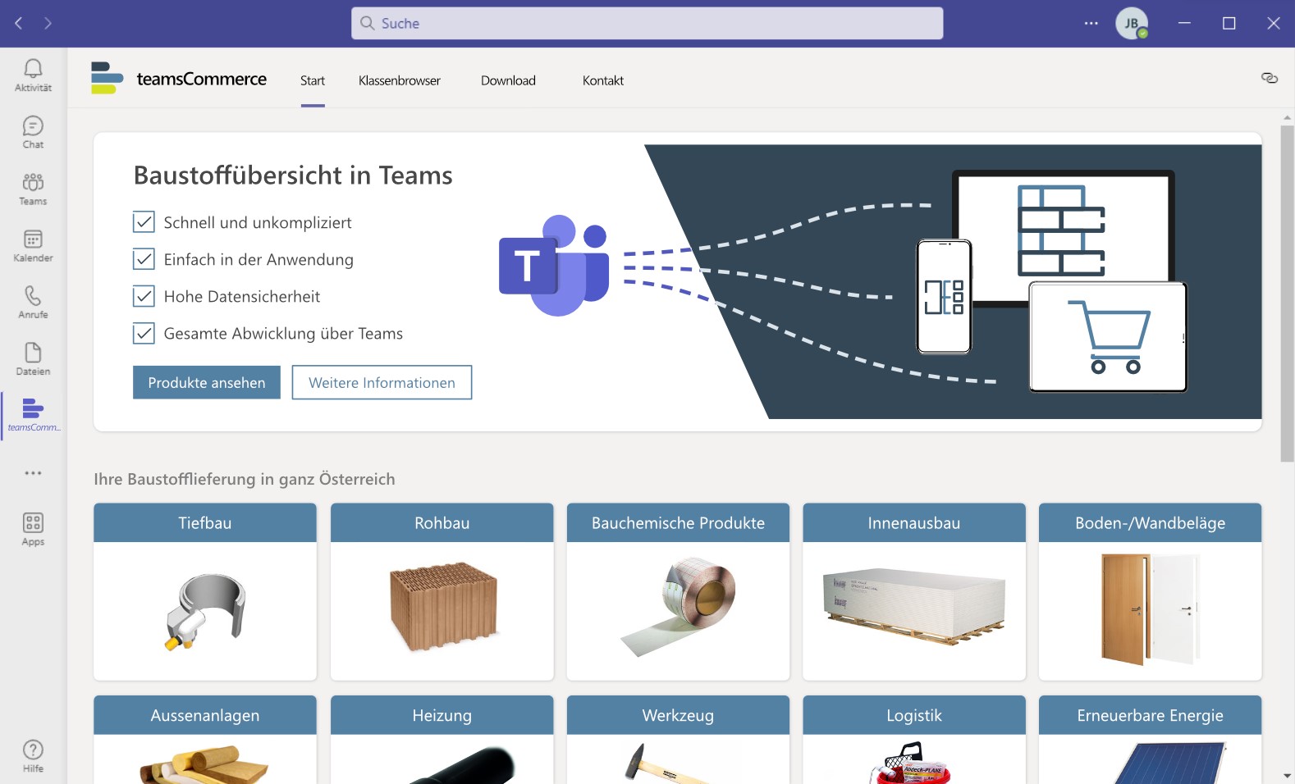
Task: Toggle the Schnell und unkompliziert checkbox
Action: (144, 222)
